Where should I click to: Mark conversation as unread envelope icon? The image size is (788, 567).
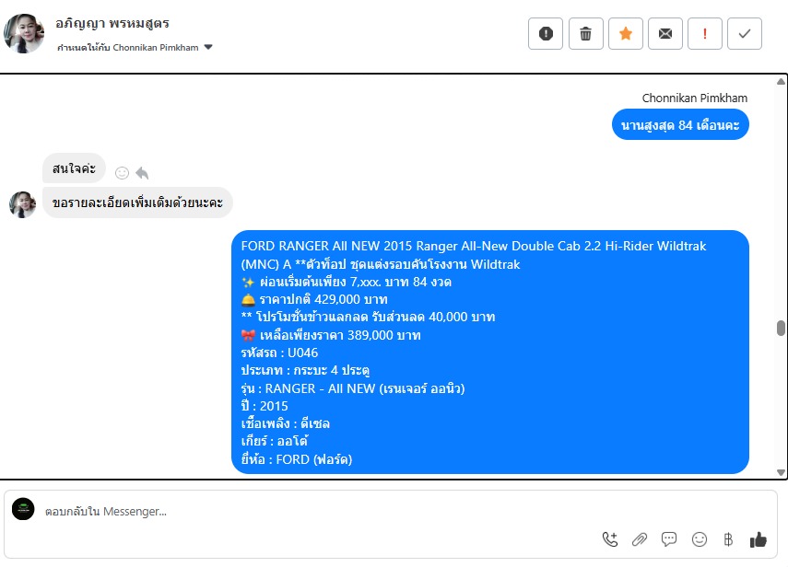tap(665, 34)
